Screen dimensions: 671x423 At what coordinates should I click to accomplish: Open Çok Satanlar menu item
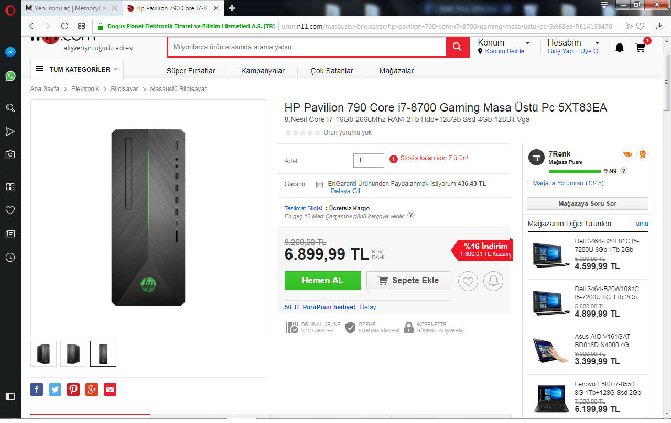332,71
